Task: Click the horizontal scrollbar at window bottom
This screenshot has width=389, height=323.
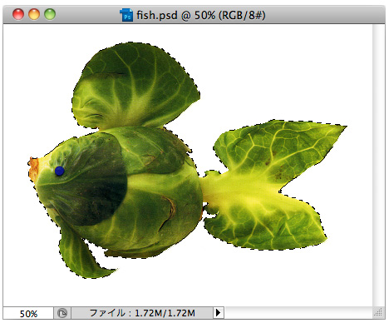Action: [x=298, y=313]
